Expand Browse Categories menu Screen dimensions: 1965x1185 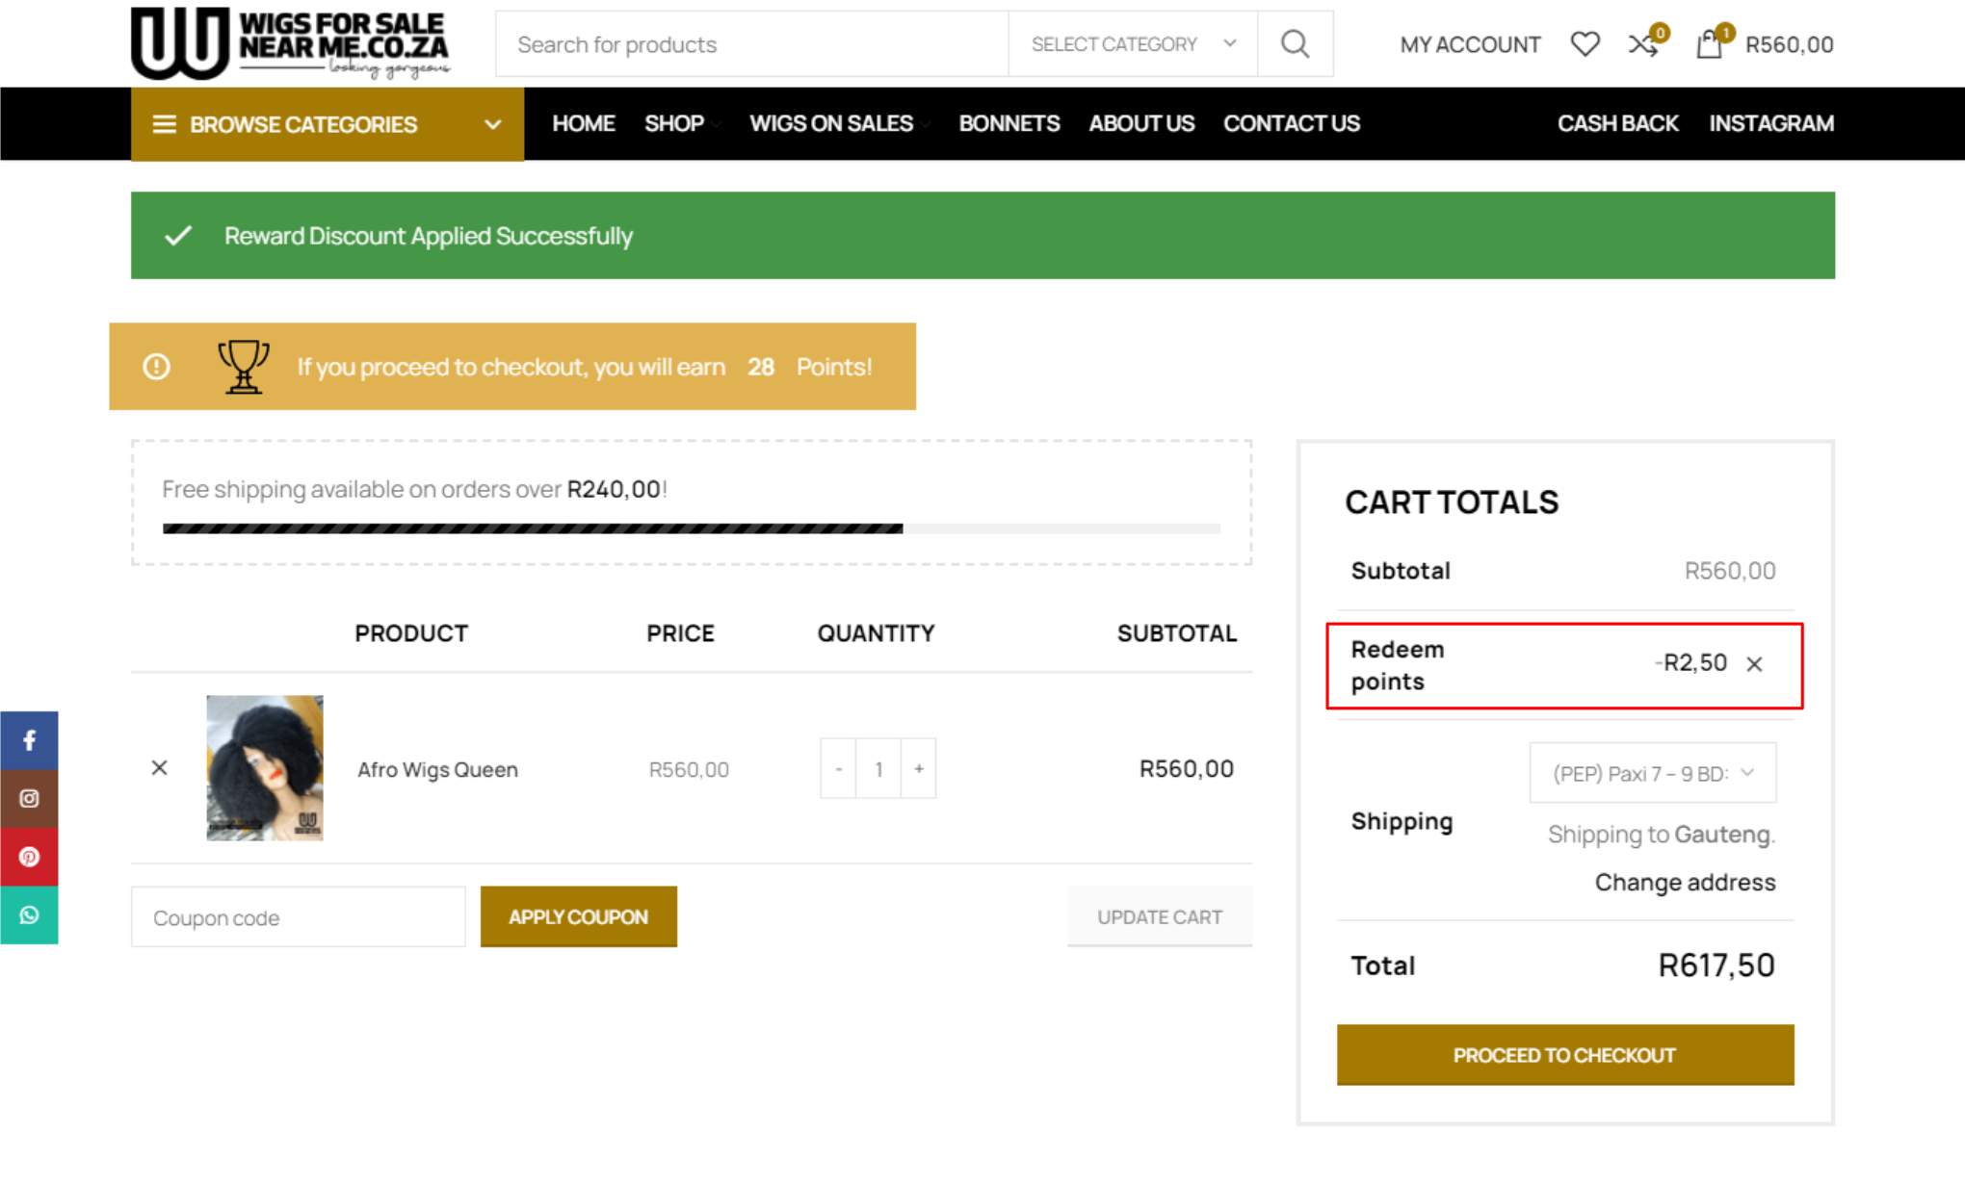click(327, 124)
